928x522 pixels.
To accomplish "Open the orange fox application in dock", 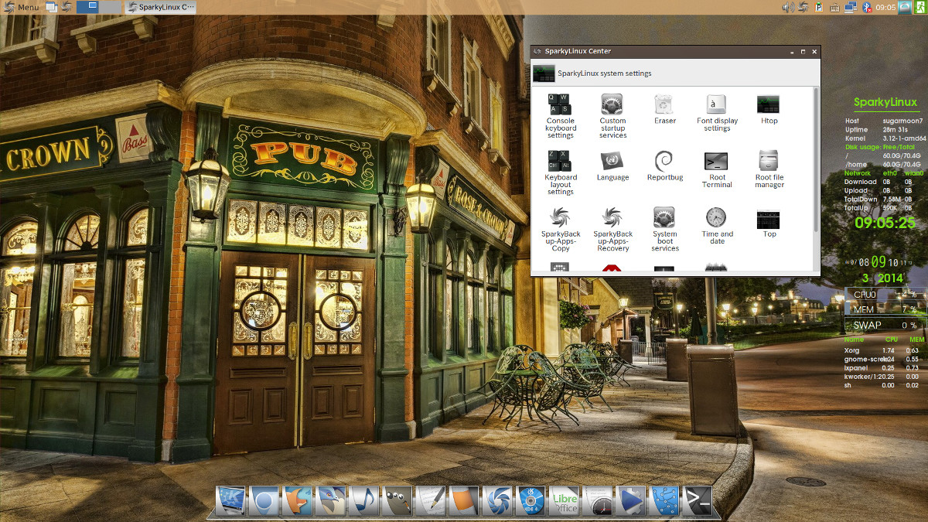I will coord(297,501).
